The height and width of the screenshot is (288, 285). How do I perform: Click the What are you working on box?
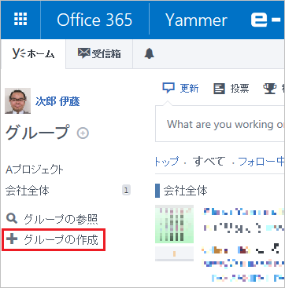click(220, 124)
